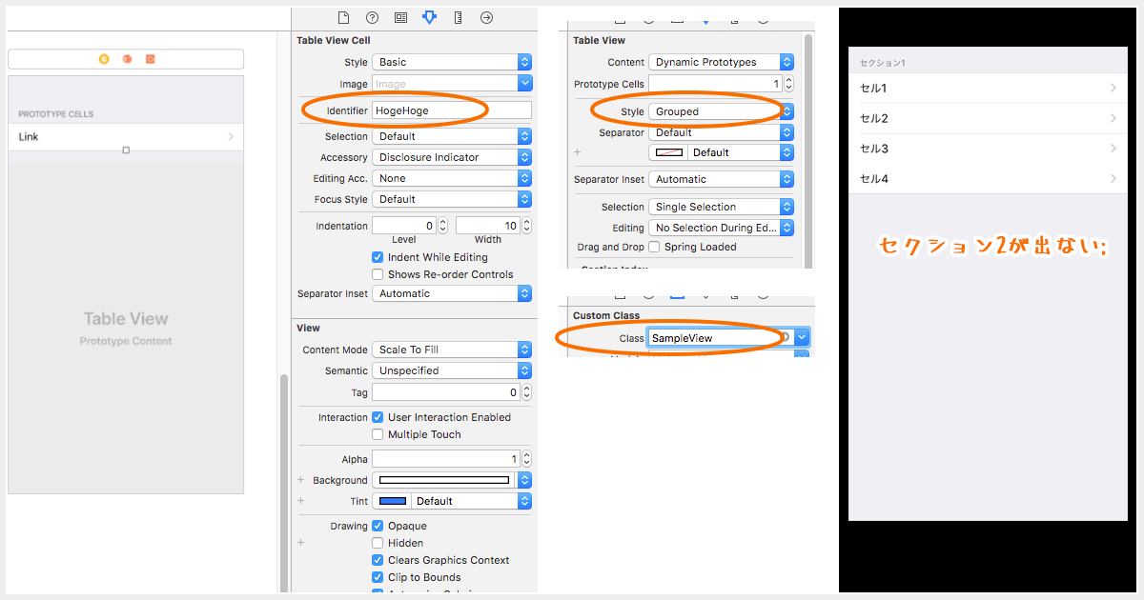Screen dimensions: 1144x600
Task: Uncheck Indent While Editing
Action: coord(377,256)
